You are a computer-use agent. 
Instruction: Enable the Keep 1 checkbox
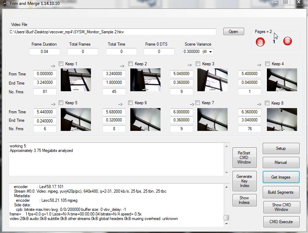coord(61,64)
